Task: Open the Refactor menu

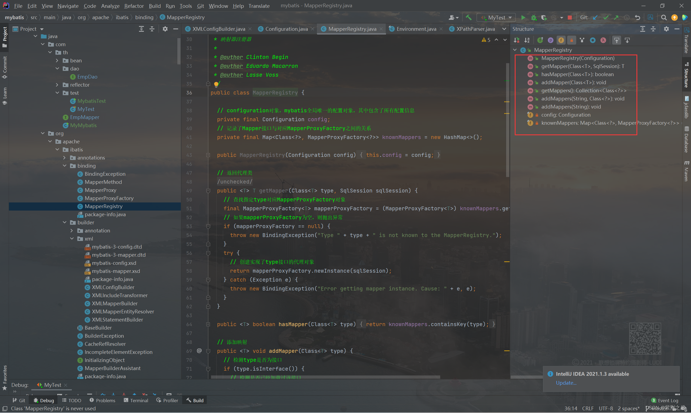Action: (134, 6)
